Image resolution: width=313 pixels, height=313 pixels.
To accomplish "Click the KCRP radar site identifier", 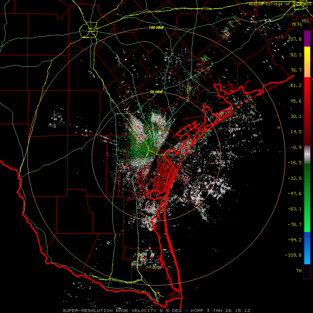I will point(197,311).
